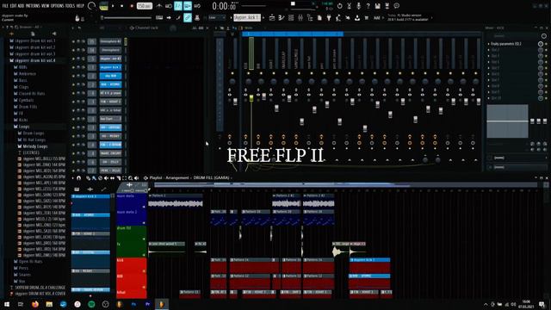Select the playlist paint brush tool
Image resolution: width=551 pixels, height=310 pixels.
pyautogui.click(x=94, y=178)
